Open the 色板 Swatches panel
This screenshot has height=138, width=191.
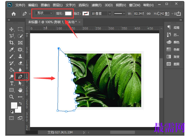(173, 50)
